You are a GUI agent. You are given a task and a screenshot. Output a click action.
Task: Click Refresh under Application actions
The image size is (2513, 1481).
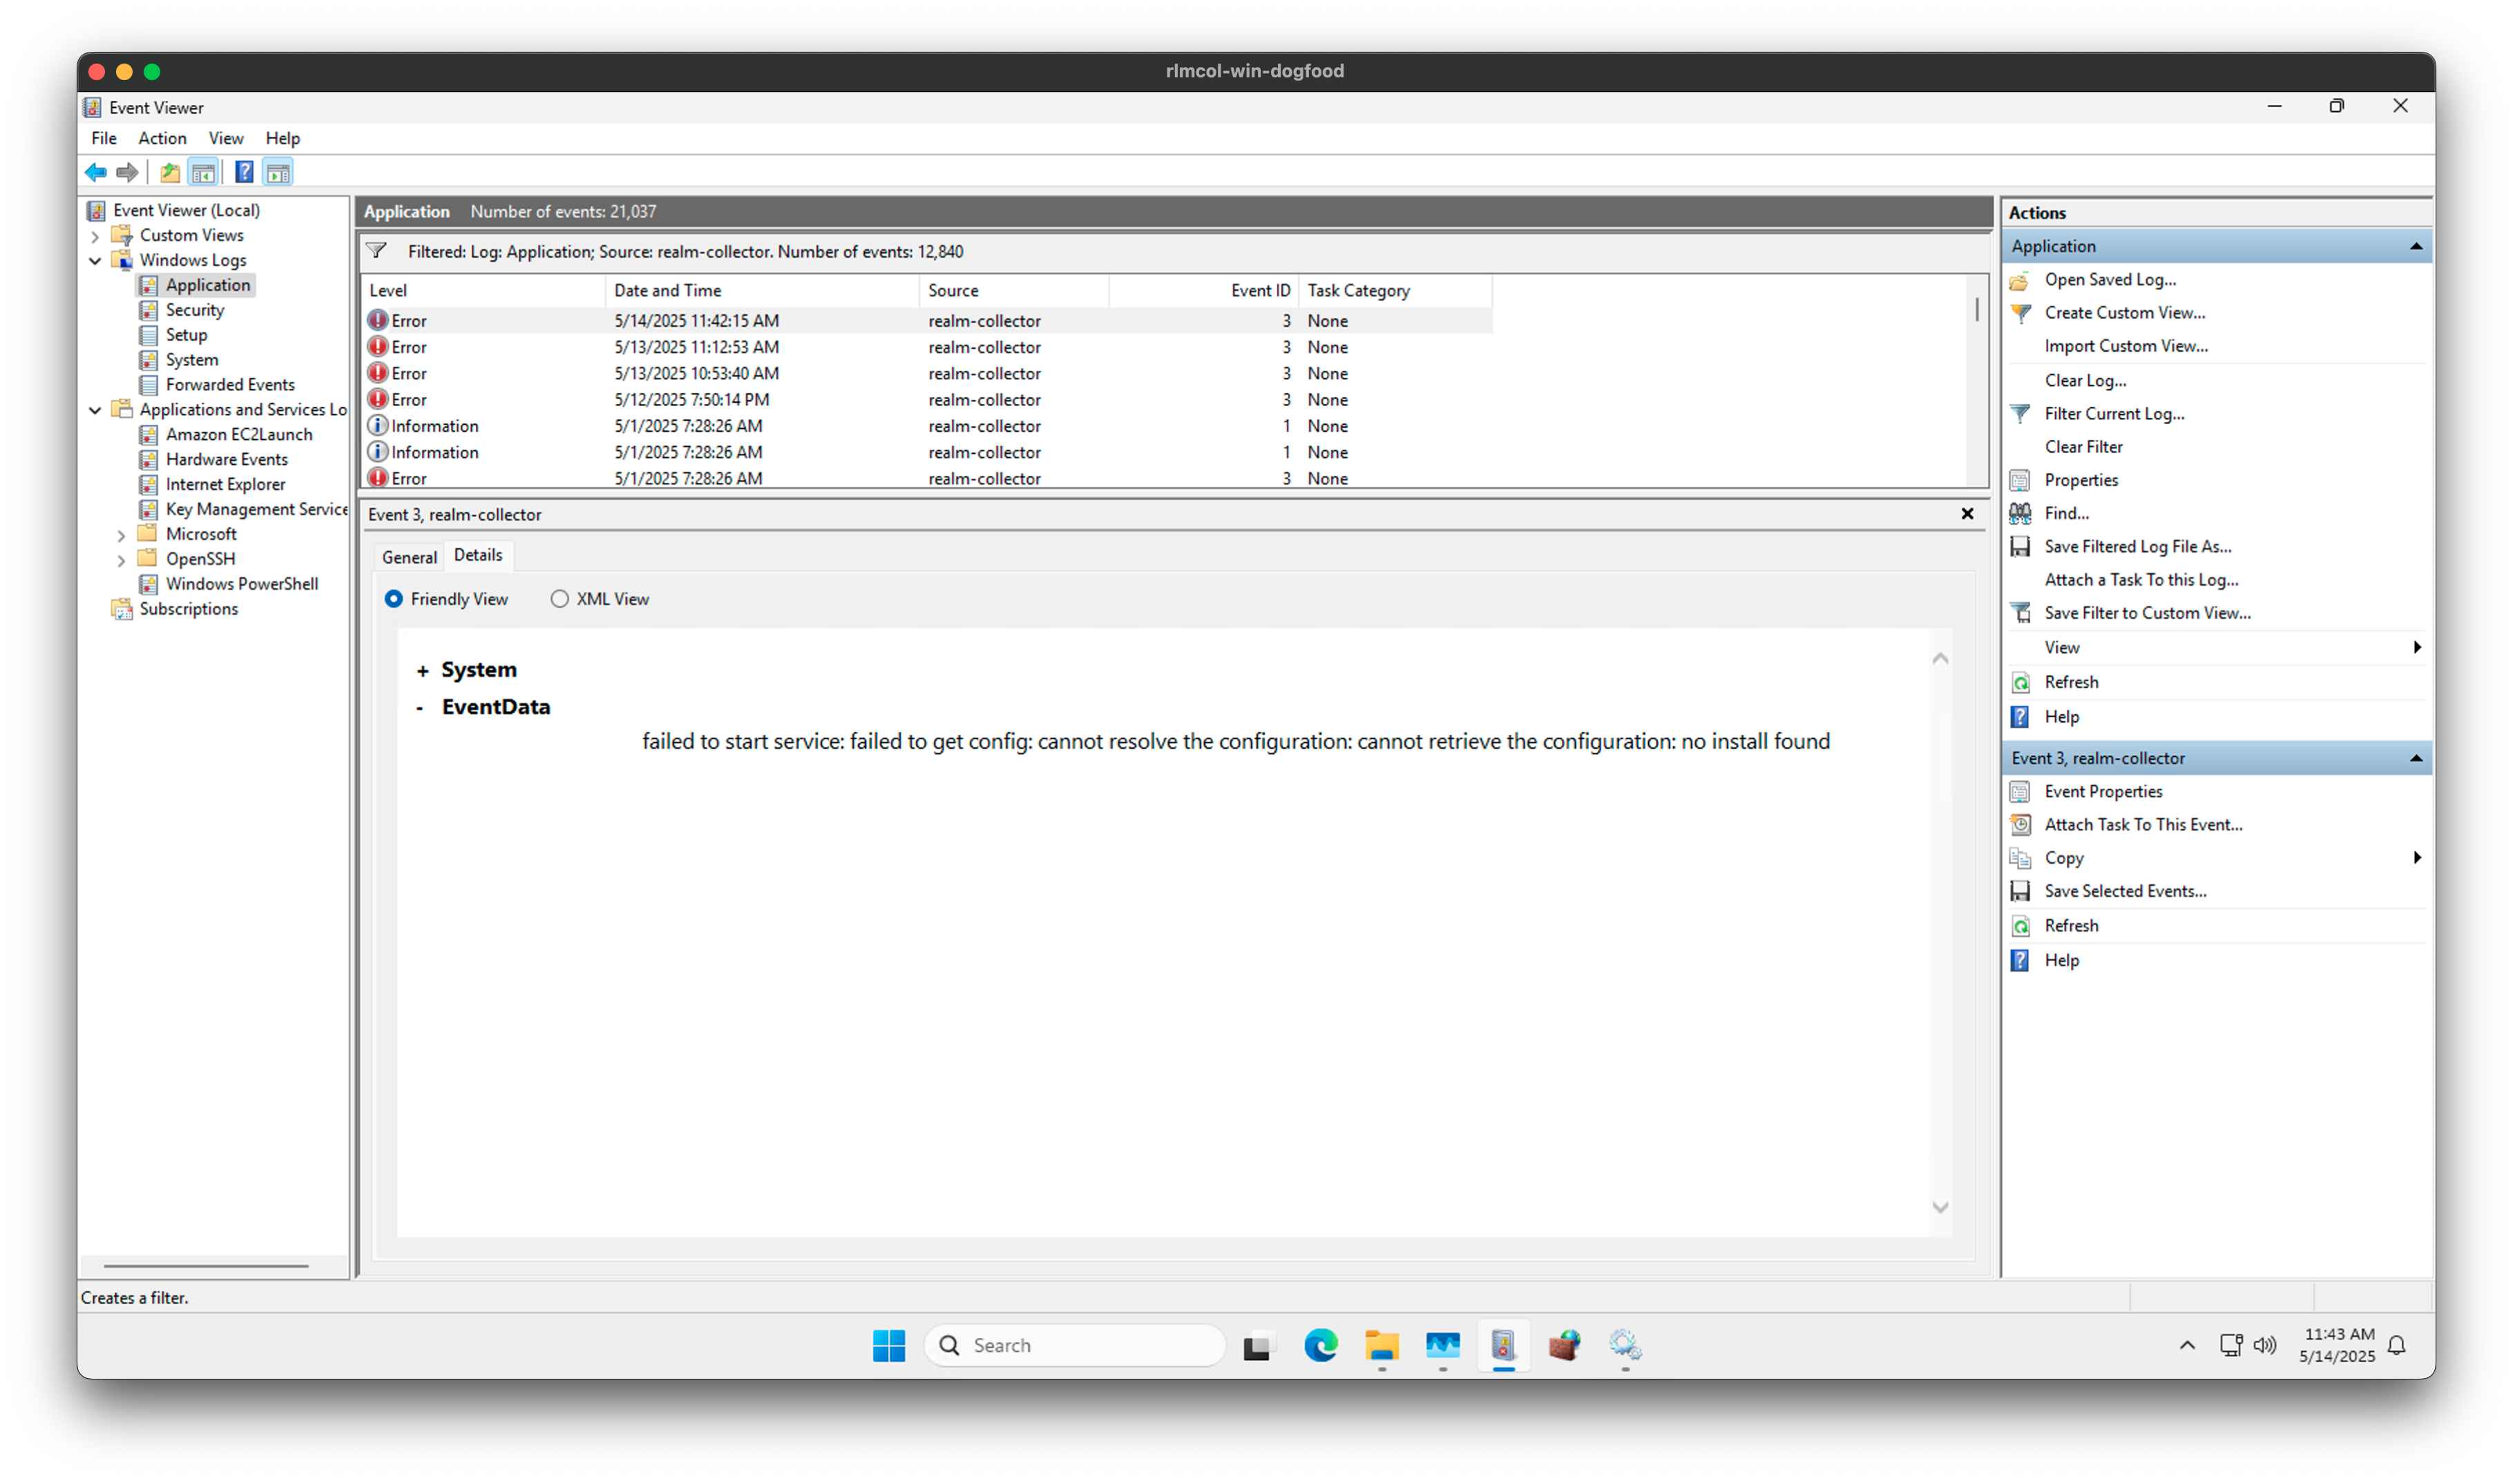tap(2071, 682)
